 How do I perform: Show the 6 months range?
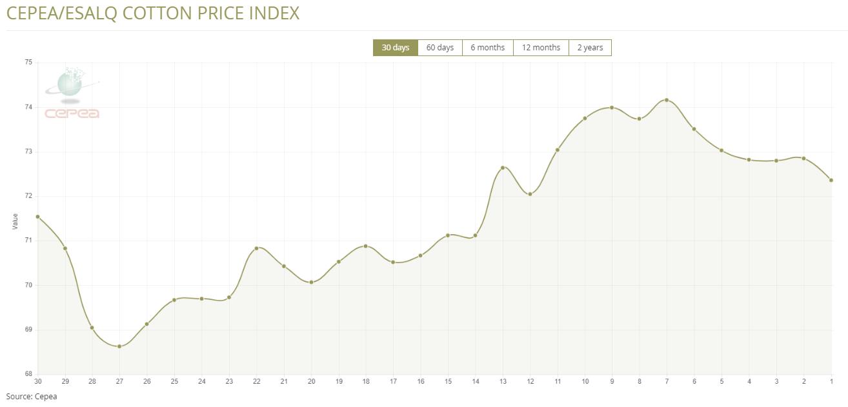(487, 48)
